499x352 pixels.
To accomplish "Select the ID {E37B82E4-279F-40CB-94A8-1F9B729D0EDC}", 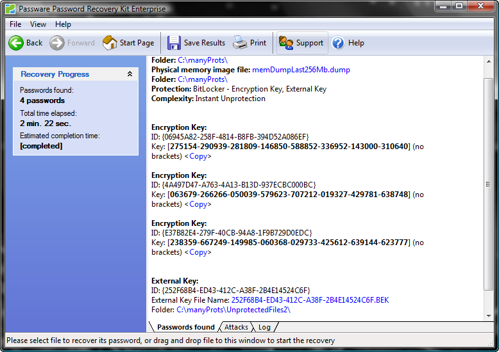I will point(237,233).
